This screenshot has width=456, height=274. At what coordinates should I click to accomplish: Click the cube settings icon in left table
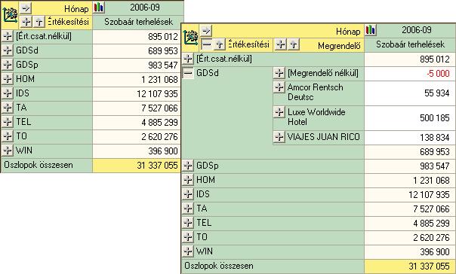[10, 15]
